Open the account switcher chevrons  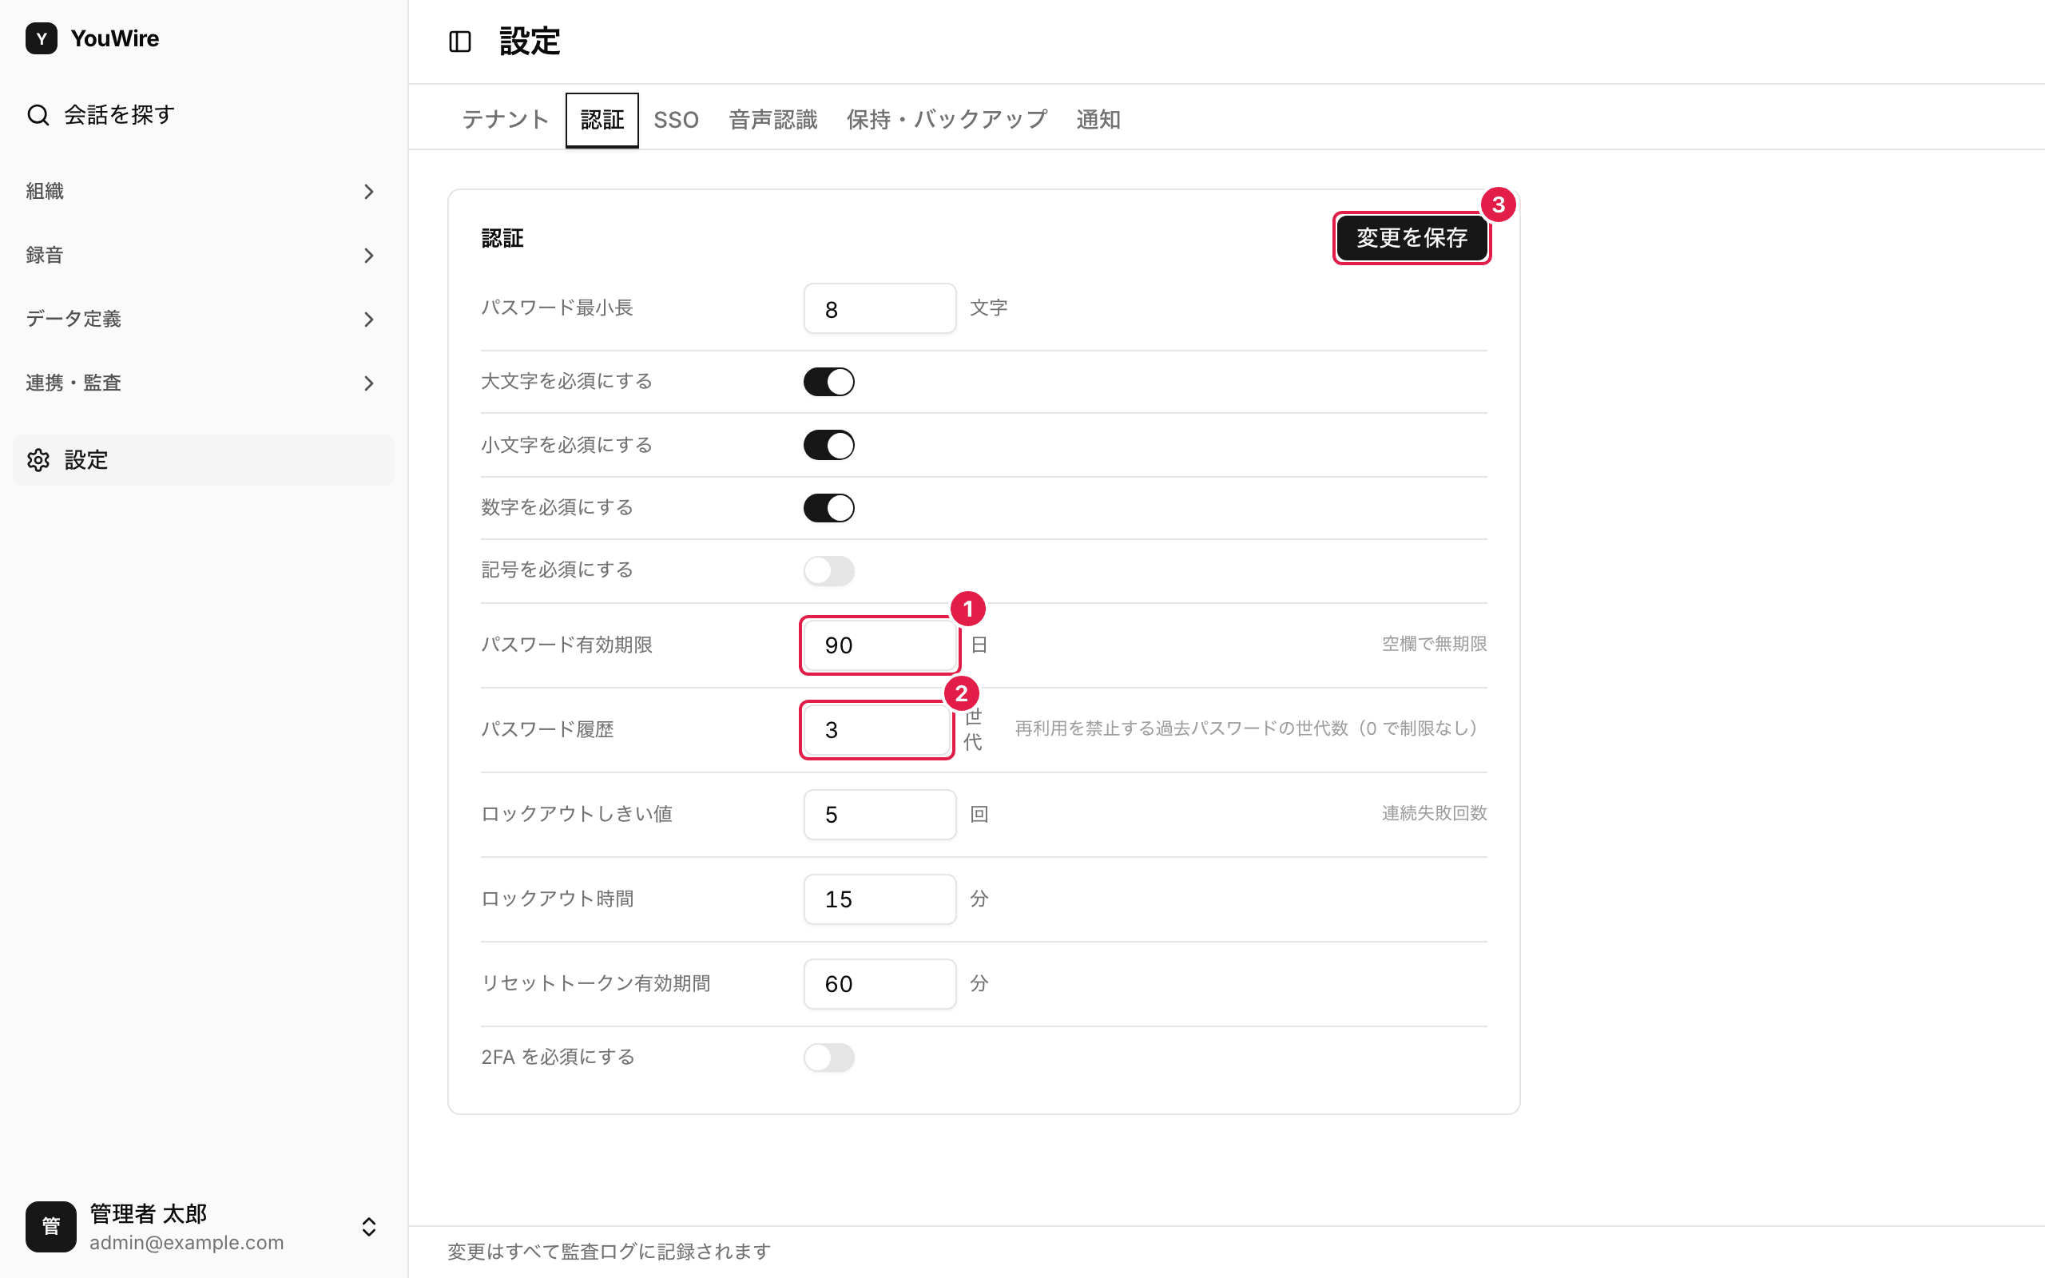coord(368,1226)
